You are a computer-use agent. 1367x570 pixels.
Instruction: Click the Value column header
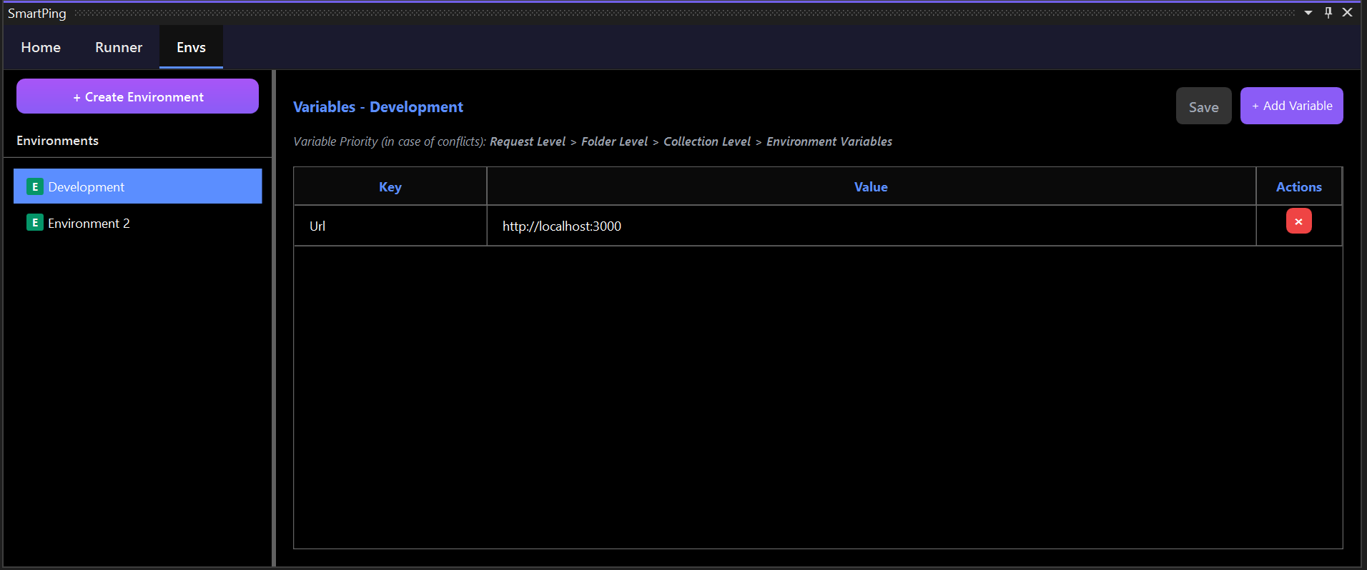point(870,186)
